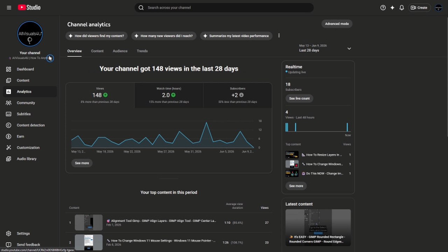Click the Earn dollar icon

click(x=9, y=136)
